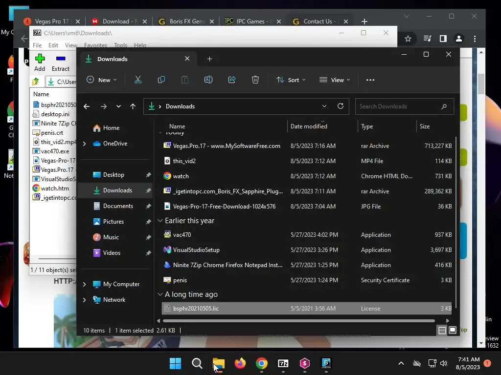Viewport: 501px width, 375px height.
Task: Click the Rename icon in Explorer toolbar
Action: click(208, 80)
